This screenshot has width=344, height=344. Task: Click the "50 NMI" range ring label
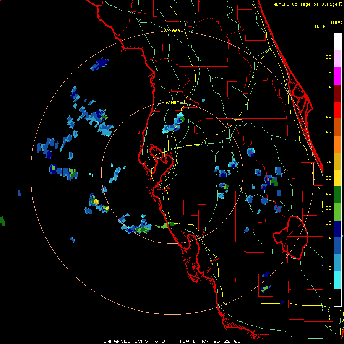tap(172, 102)
